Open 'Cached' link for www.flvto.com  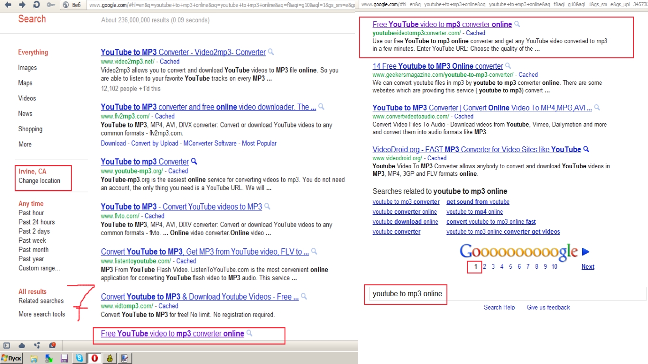(155, 216)
